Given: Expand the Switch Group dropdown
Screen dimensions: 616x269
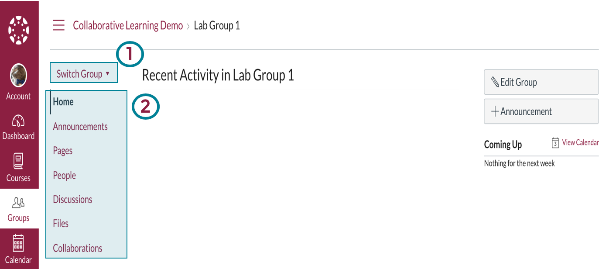Looking at the screenshot, I should click(x=83, y=74).
